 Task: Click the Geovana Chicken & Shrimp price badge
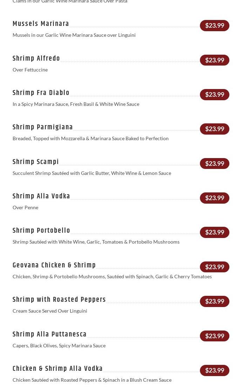[215, 267]
